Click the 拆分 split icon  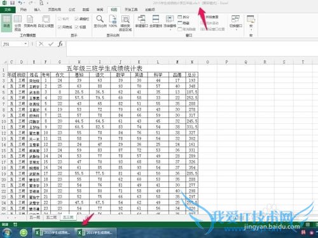click(x=183, y=17)
